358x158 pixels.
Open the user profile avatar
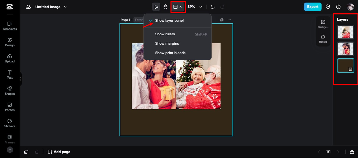(x=350, y=7)
